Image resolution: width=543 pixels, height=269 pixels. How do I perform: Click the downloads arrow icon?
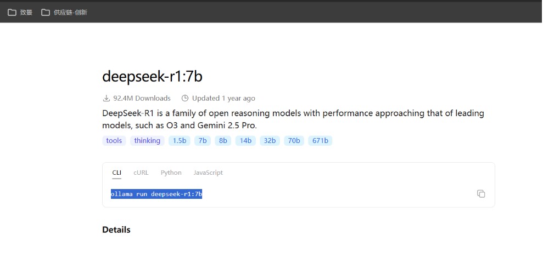point(107,98)
